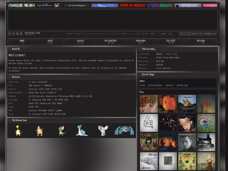Viewport: 228px width, 171px height.
Task: Click the genealogy hobby text
Action: pos(182,85)
